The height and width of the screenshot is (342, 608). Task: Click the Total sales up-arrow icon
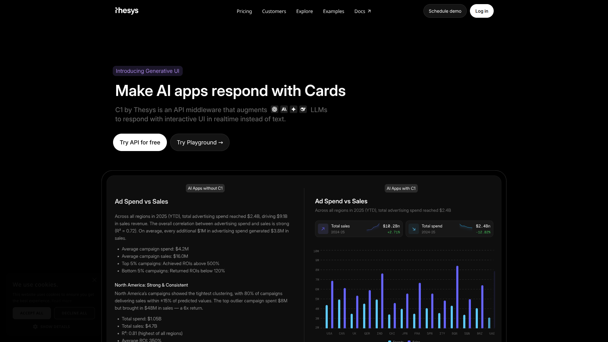[323, 229]
